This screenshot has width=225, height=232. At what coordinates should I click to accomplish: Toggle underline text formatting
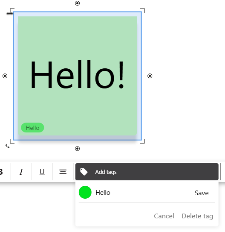tap(42, 172)
